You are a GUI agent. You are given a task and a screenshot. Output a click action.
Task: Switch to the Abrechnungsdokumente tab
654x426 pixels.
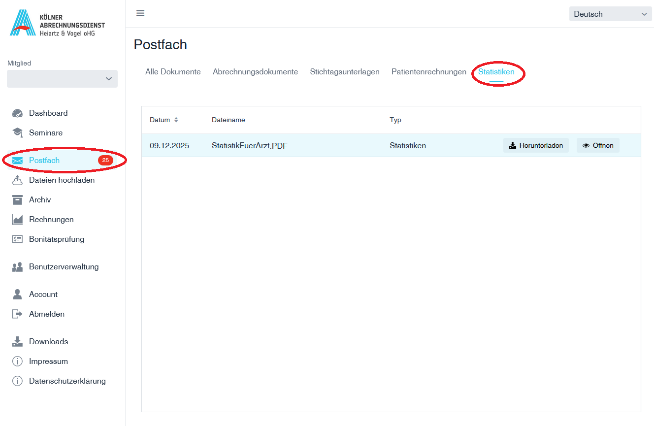[255, 72]
